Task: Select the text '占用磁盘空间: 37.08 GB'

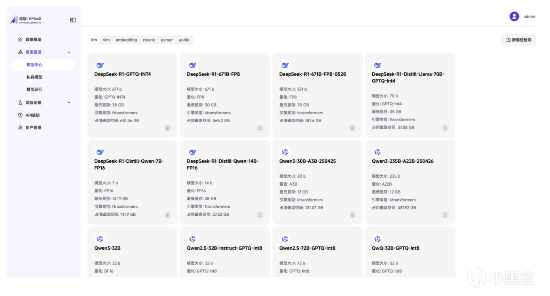Action: coord(393,127)
